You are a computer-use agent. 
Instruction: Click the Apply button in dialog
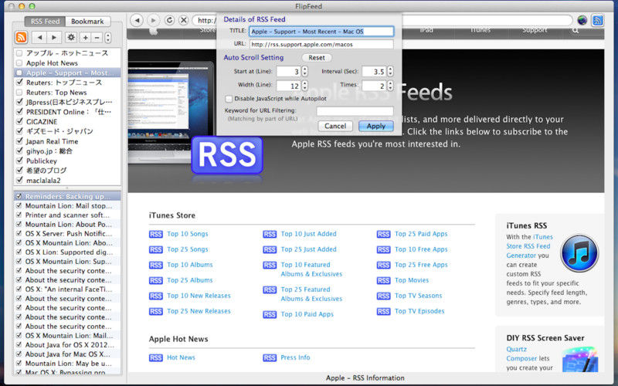(376, 126)
